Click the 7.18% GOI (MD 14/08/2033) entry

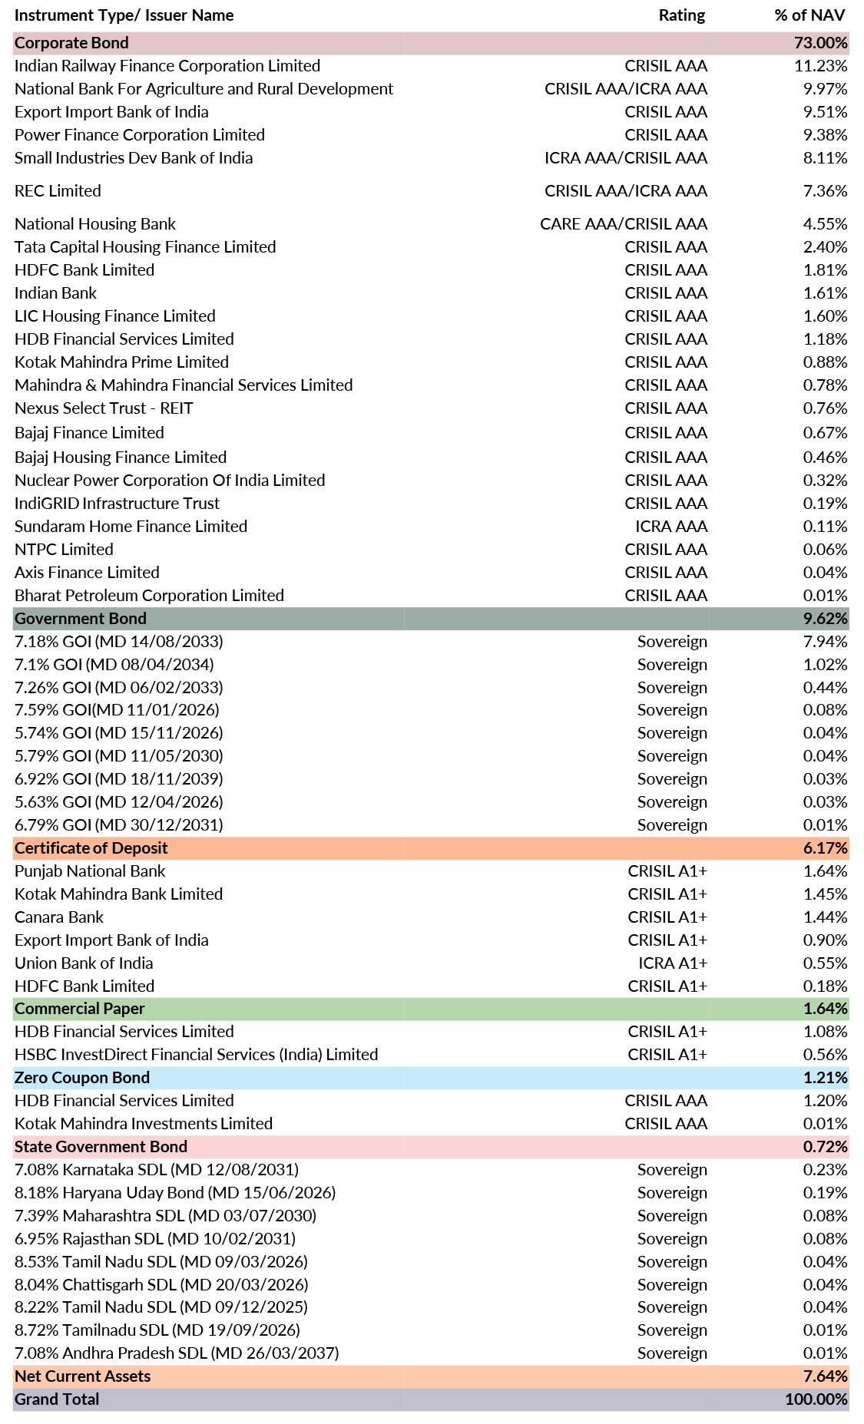[118, 642]
